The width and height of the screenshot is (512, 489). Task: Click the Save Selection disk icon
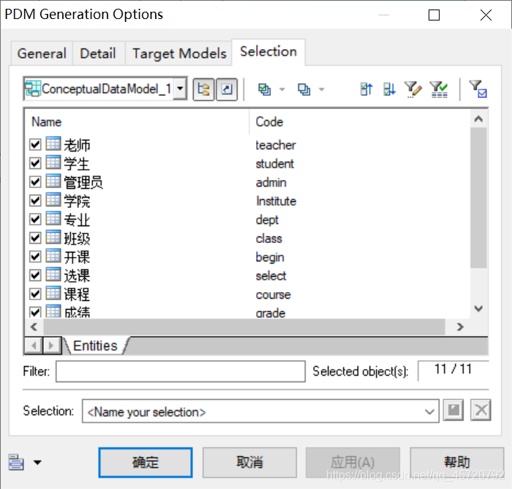[x=453, y=410]
